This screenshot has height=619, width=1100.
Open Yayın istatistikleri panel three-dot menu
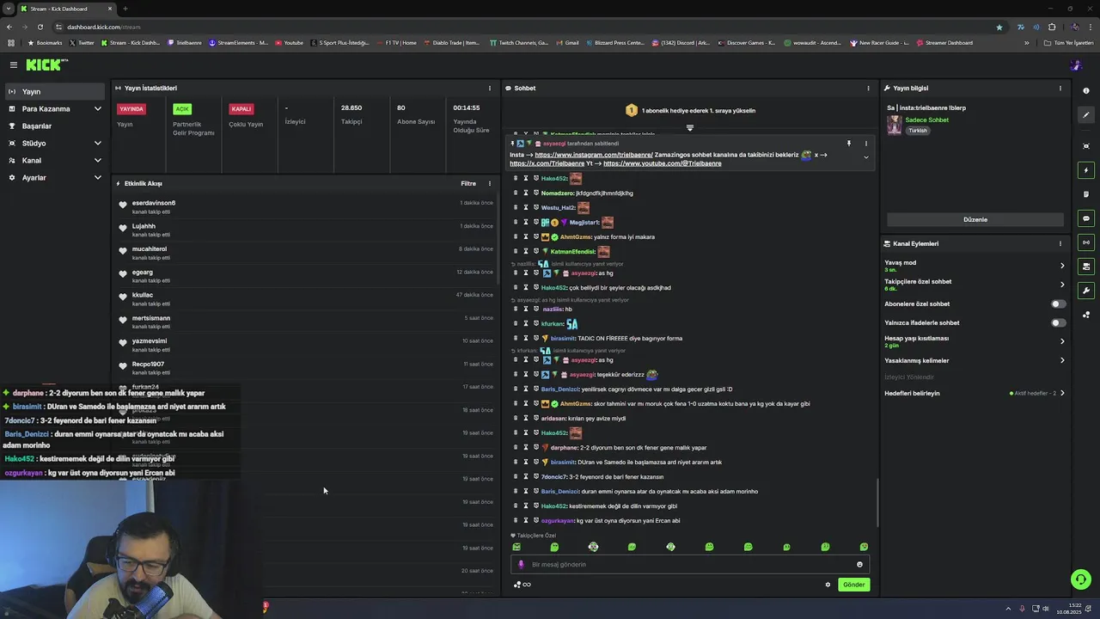(x=490, y=88)
